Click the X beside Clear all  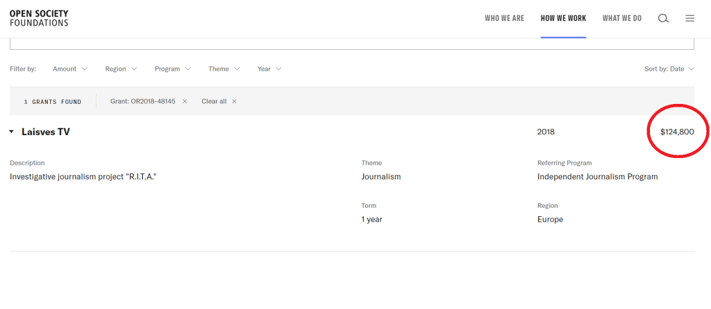coord(234,101)
